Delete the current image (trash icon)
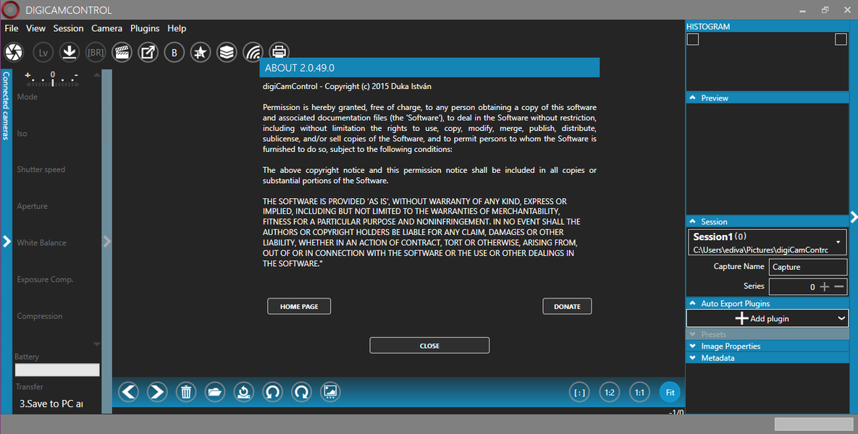This screenshot has height=434, width=858. [186, 391]
